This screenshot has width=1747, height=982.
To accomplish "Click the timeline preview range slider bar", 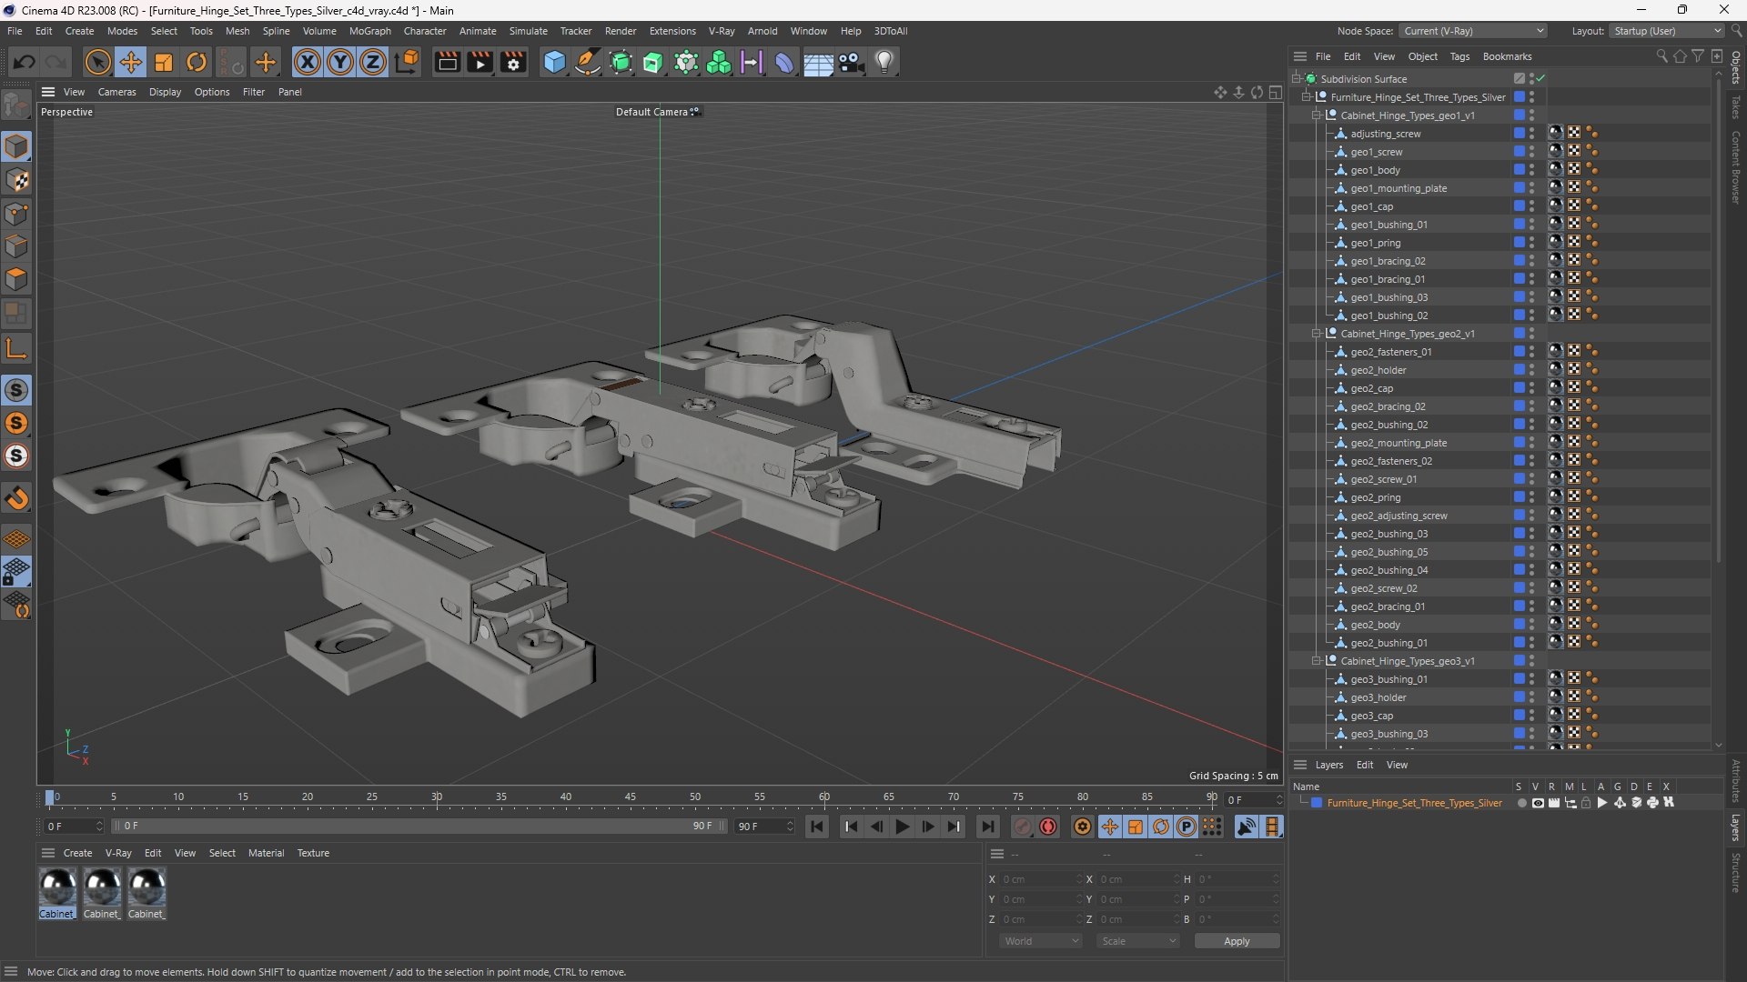I will [x=419, y=827].
